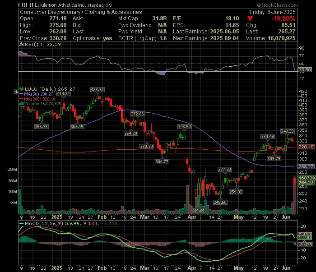Image resolution: width=316 pixels, height=272 pixels.
Task: Click the 234.84 April low label
Action: 198,211
